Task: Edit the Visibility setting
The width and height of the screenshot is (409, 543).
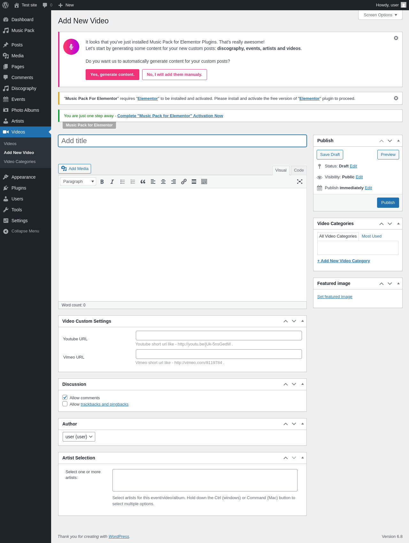Action: (359, 177)
